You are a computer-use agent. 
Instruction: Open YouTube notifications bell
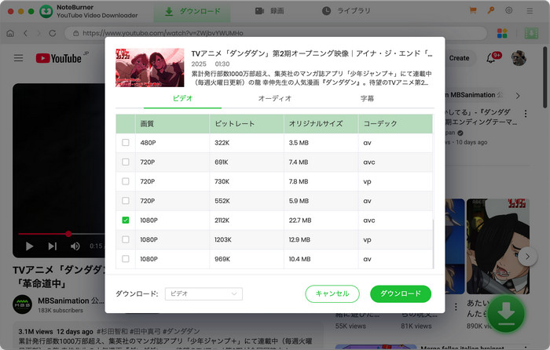click(x=491, y=58)
